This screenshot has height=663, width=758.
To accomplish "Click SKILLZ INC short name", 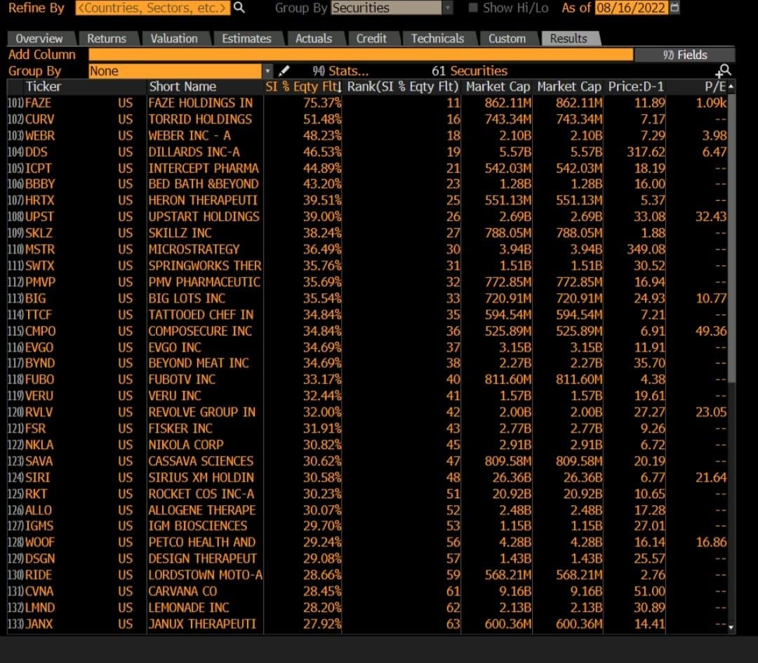I will (180, 233).
